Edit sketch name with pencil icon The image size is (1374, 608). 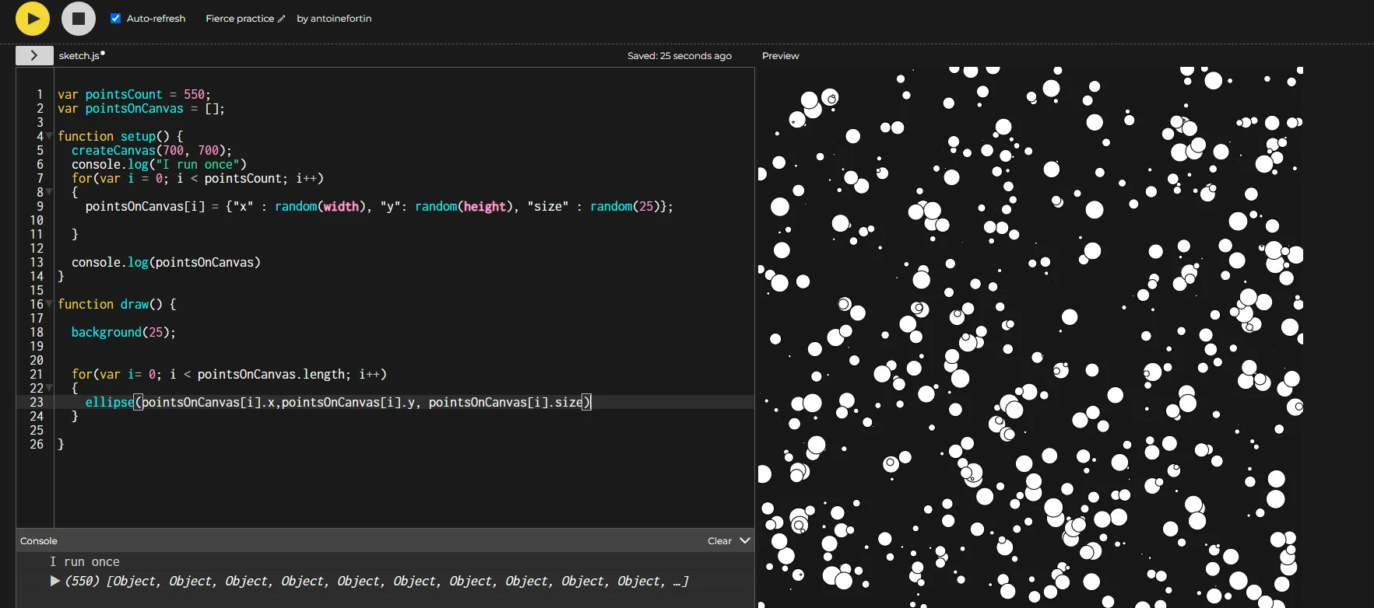[282, 19]
